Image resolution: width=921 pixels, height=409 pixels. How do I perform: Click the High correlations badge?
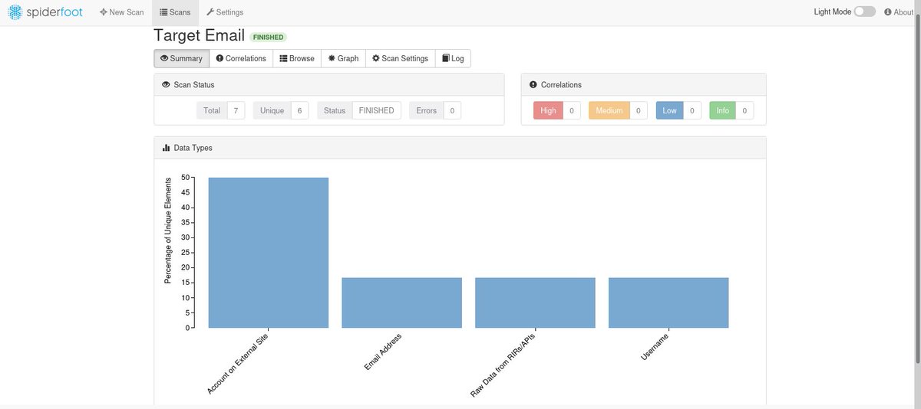[548, 110]
